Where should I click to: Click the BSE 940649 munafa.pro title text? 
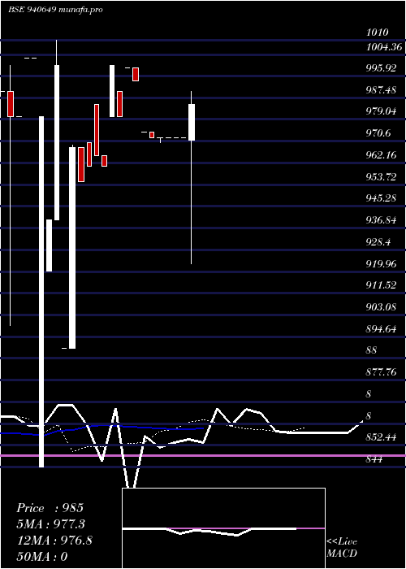pyautogui.click(x=55, y=10)
